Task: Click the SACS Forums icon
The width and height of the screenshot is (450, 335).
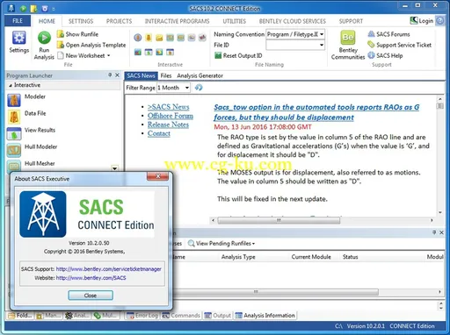Action: [371, 34]
